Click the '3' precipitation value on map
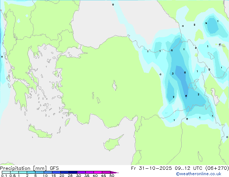The width and height of the screenshot is (229, 177). [x=173, y=73]
